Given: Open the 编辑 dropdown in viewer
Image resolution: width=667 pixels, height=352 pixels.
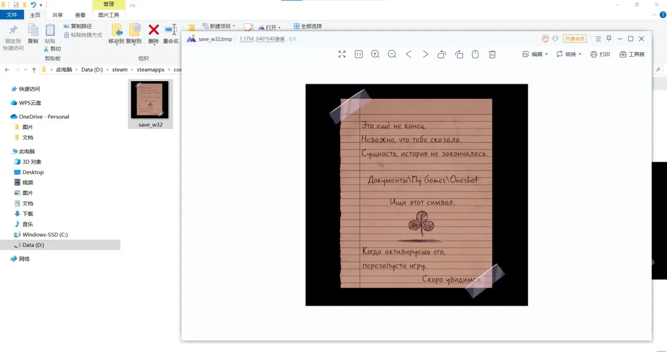Looking at the screenshot, I should click(x=535, y=54).
